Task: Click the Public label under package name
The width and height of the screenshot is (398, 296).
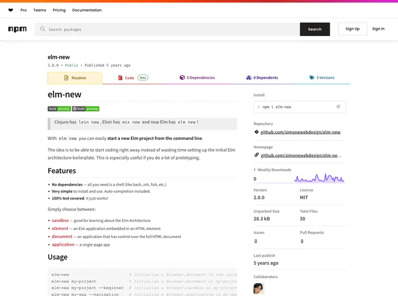Action: click(x=72, y=65)
